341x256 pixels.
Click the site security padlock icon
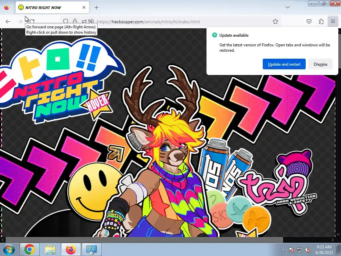(75, 21)
